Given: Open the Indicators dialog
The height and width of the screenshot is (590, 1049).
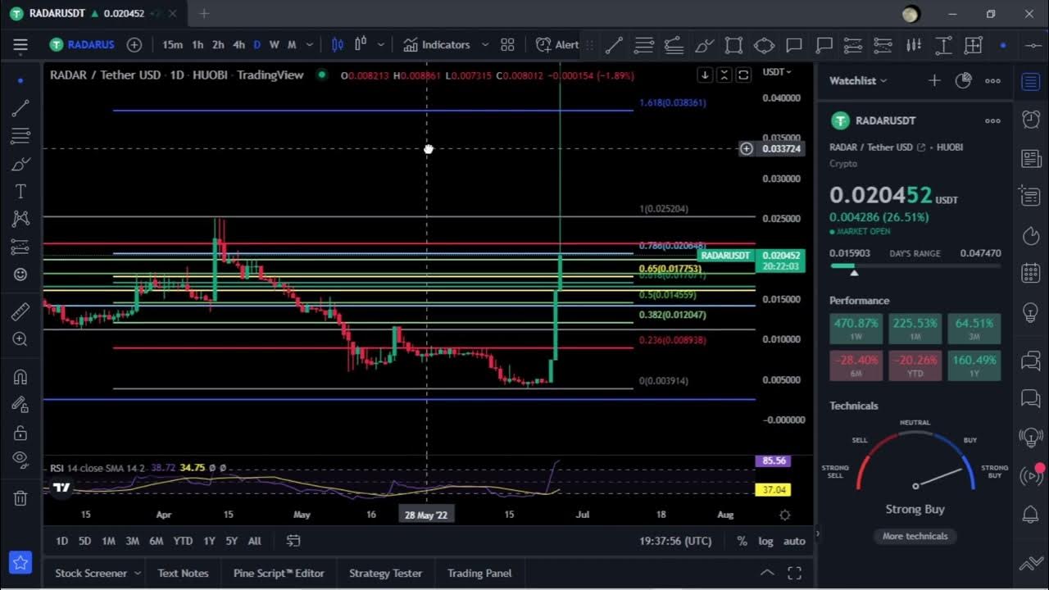Looking at the screenshot, I should [437, 45].
